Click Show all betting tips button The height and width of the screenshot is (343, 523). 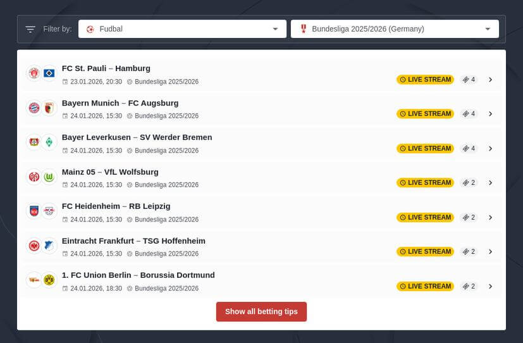click(261, 312)
